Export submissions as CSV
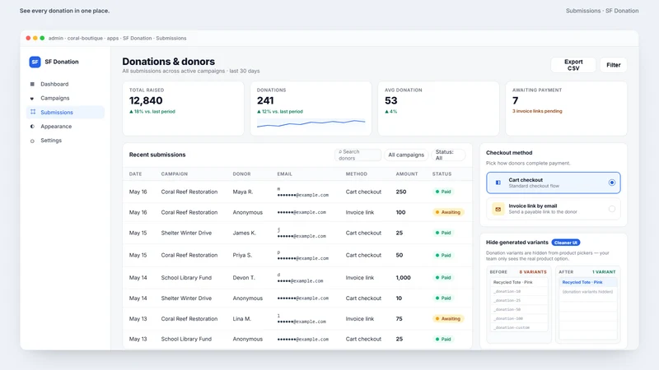The width and height of the screenshot is (659, 370). [573, 65]
